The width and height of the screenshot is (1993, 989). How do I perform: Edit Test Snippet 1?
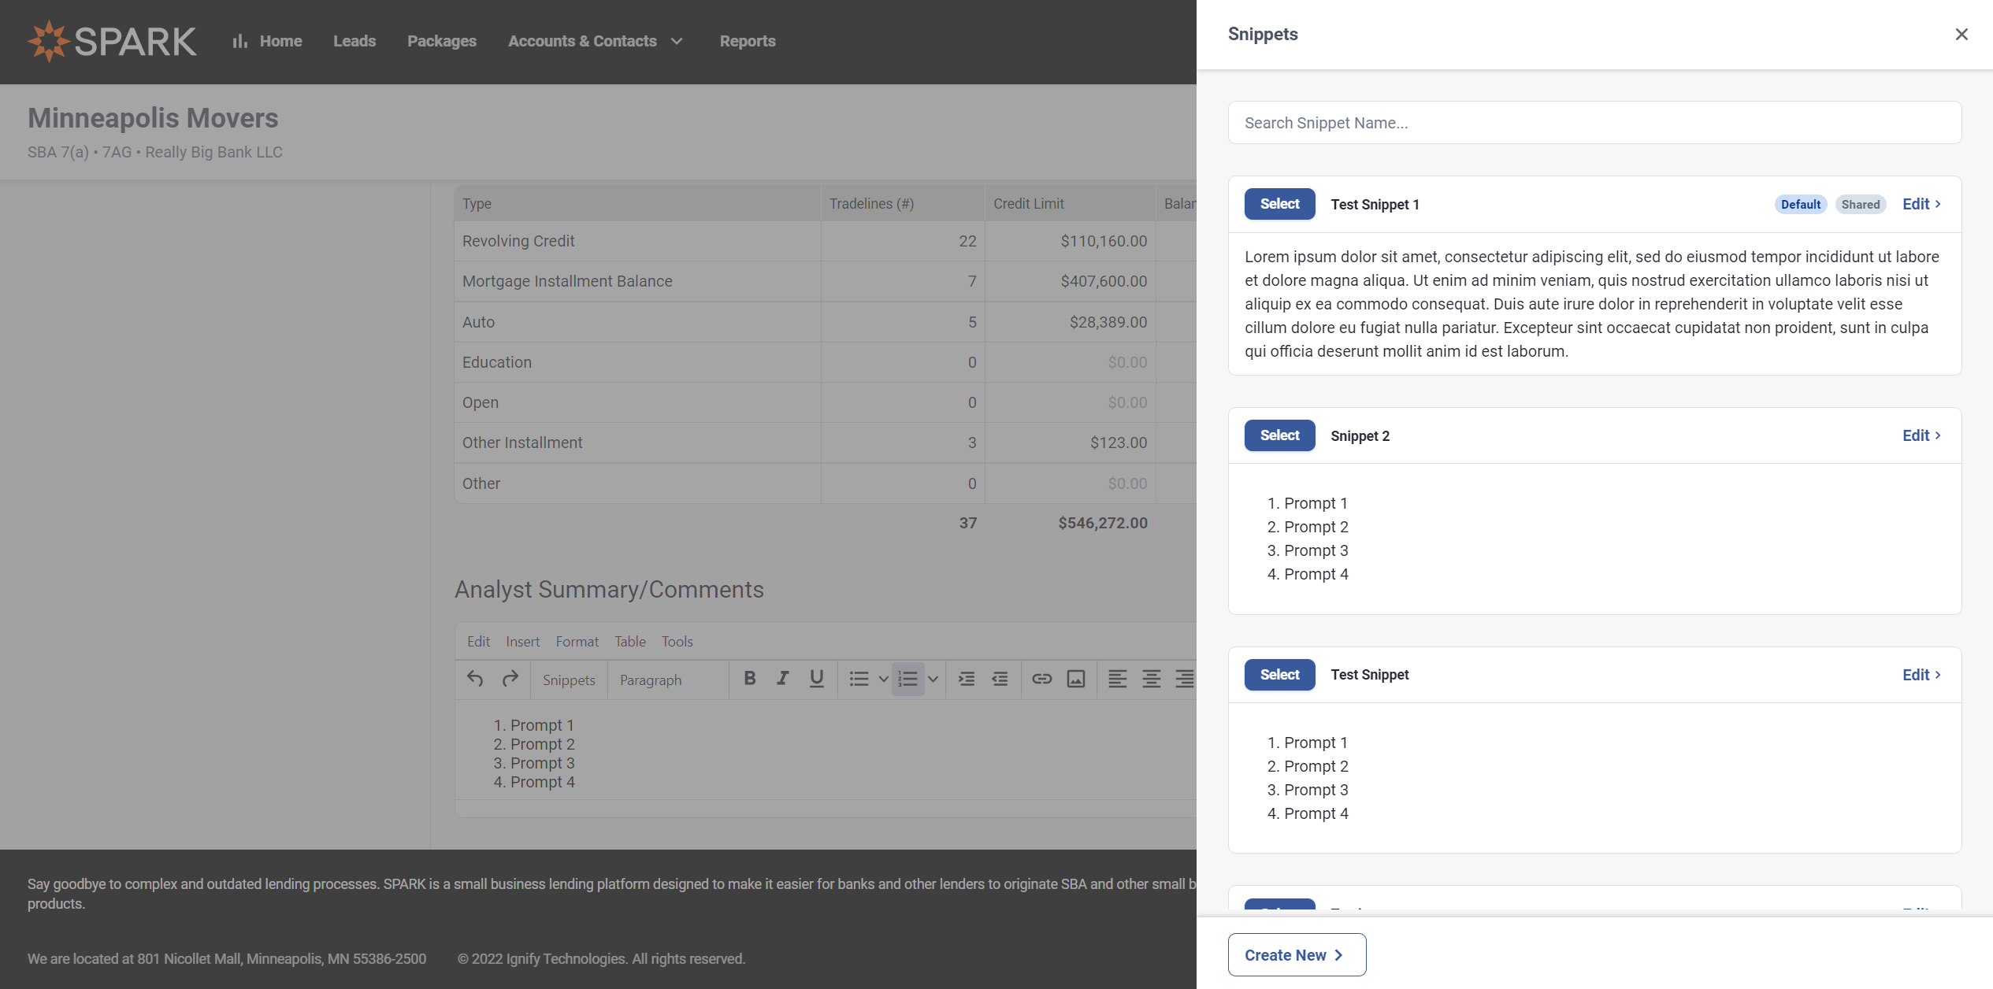pos(1921,204)
